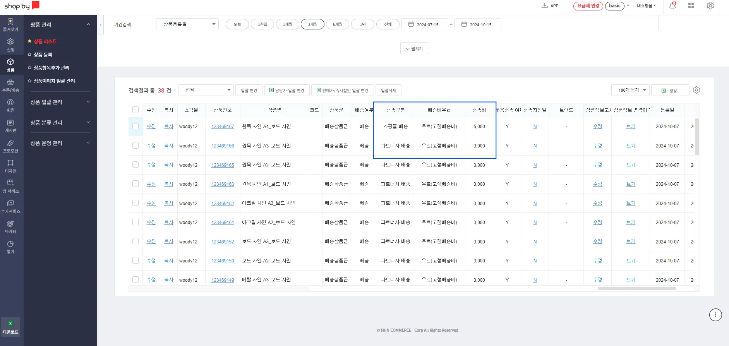The width and height of the screenshot is (729, 346).
Task: Check the row for product 123469167
Action: pyautogui.click(x=136, y=126)
